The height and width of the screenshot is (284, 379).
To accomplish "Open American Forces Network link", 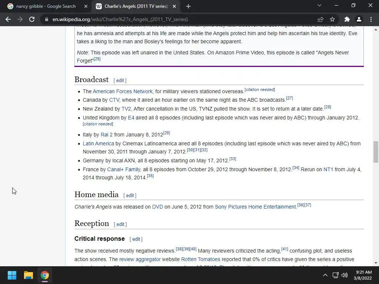I will tap(123, 91).
